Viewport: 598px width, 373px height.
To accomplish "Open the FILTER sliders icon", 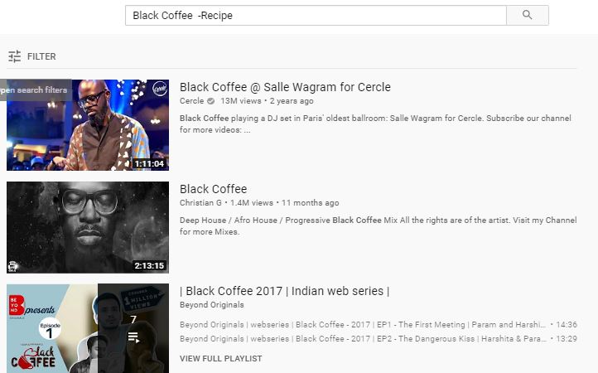I will click(x=14, y=56).
